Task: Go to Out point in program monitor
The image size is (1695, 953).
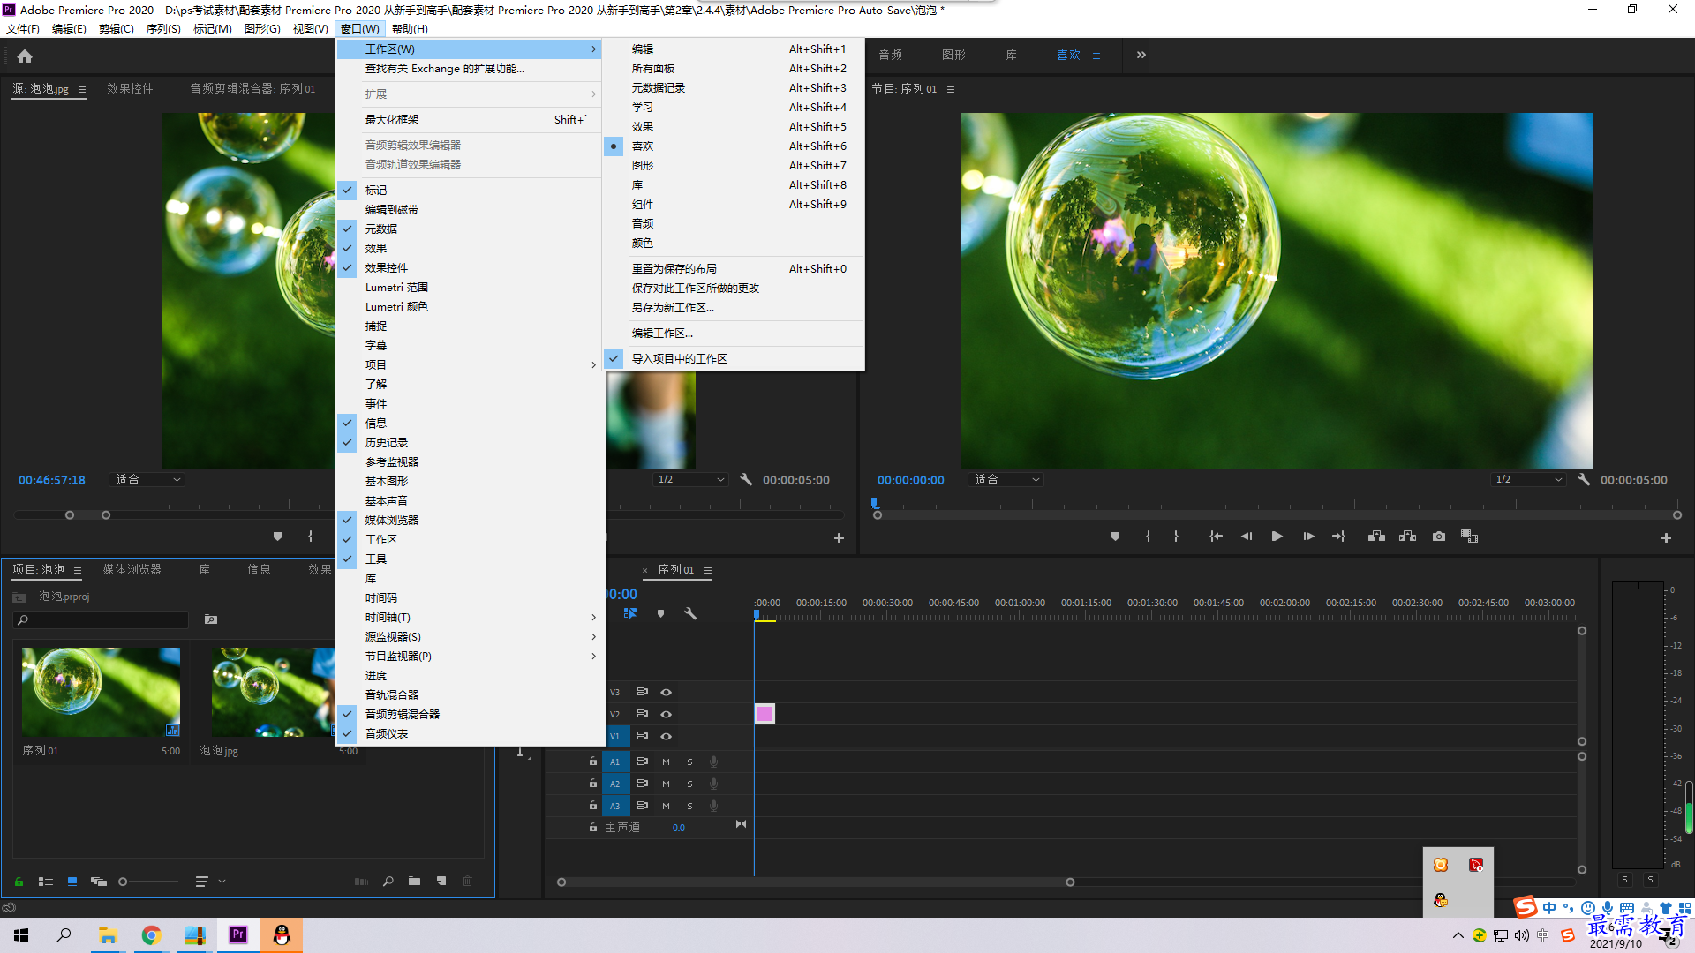Action: click(x=1339, y=537)
